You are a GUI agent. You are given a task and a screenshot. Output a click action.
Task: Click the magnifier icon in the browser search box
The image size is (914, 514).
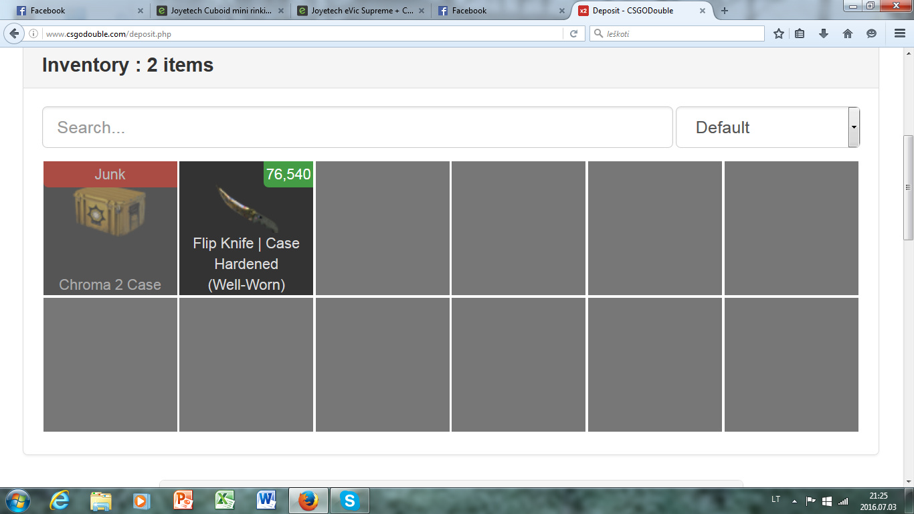coord(599,33)
